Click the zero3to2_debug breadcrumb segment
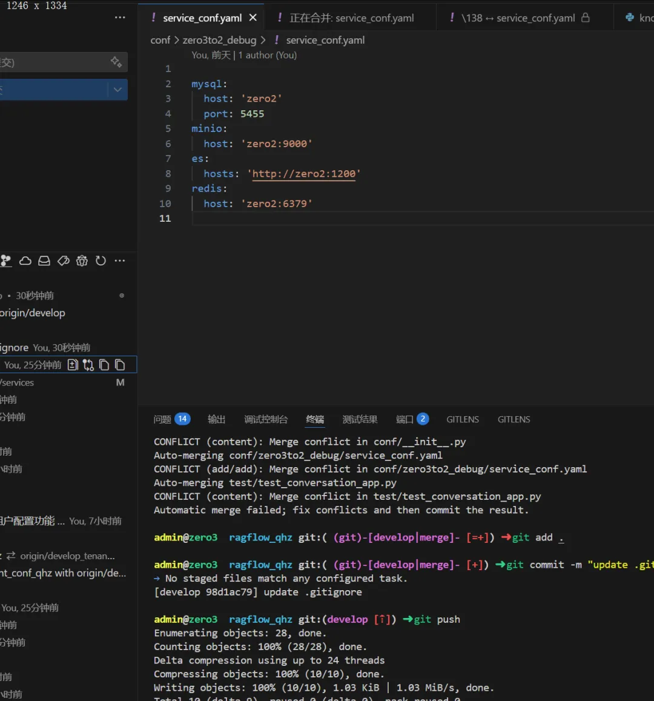Image resolution: width=654 pixels, height=701 pixels. tap(219, 40)
